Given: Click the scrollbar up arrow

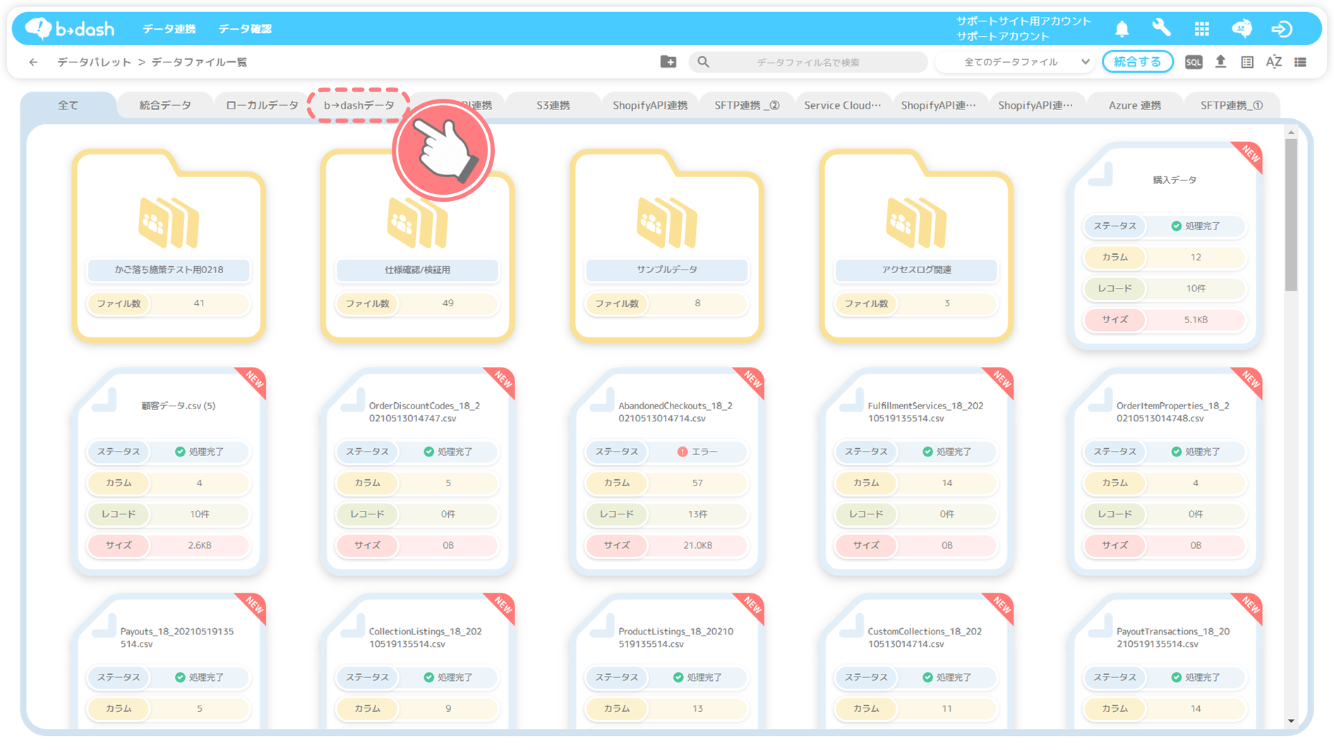Looking at the screenshot, I should [1291, 132].
